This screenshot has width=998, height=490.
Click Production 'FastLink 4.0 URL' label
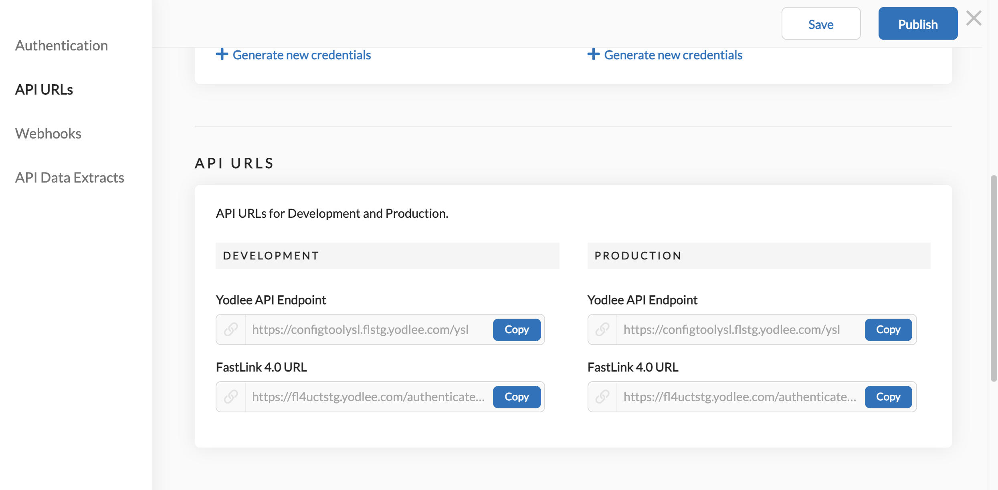coord(633,367)
